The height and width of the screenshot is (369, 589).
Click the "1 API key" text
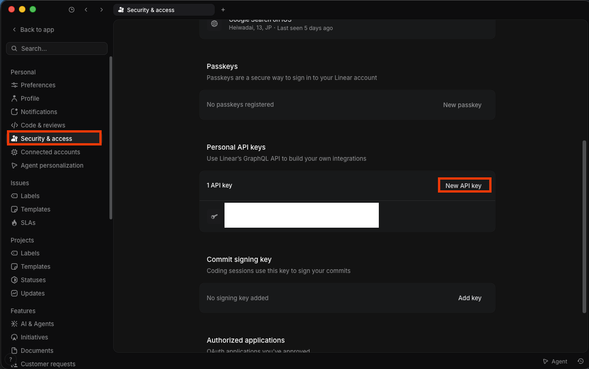[219, 185]
